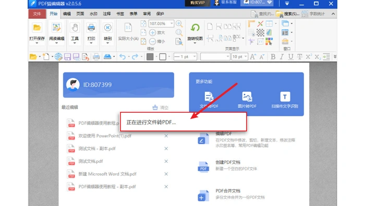Expand the quick toolbar overflow chevron
The image size is (365, 206).
pyautogui.click(x=335, y=56)
